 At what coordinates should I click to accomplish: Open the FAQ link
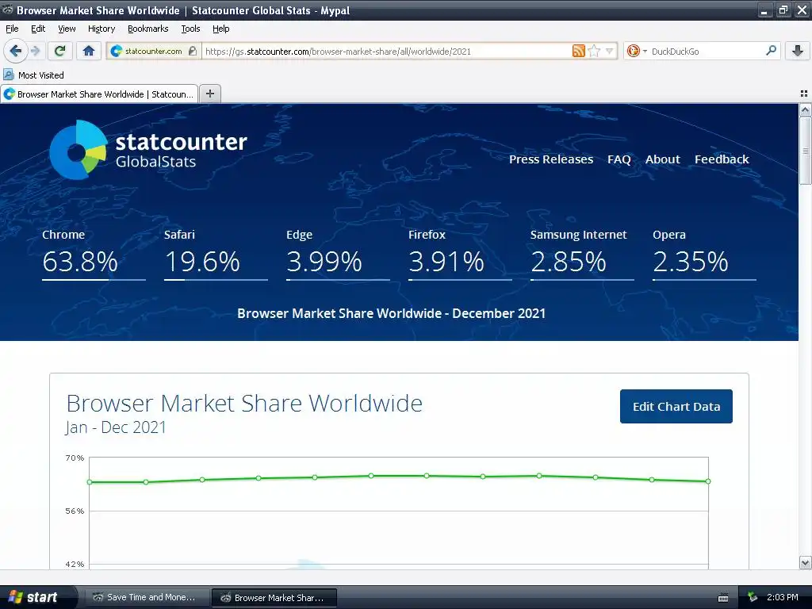tap(619, 159)
